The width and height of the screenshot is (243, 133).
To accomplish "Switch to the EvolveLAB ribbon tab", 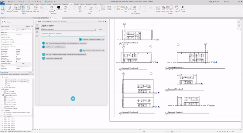I will click(89, 4).
